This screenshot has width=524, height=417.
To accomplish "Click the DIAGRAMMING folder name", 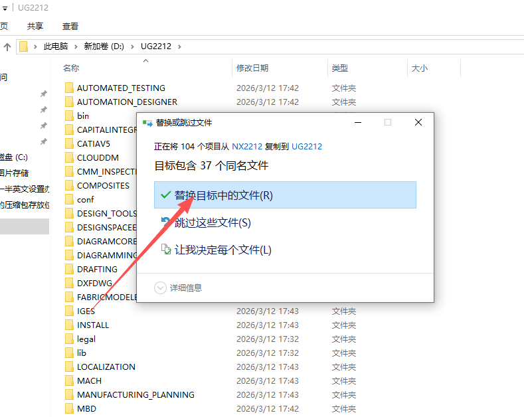I will click(107, 255).
